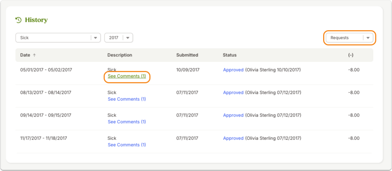Open See Comments for 08/13/2017 request
Image resolution: width=392 pixels, height=171 pixels.
pos(127,99)
